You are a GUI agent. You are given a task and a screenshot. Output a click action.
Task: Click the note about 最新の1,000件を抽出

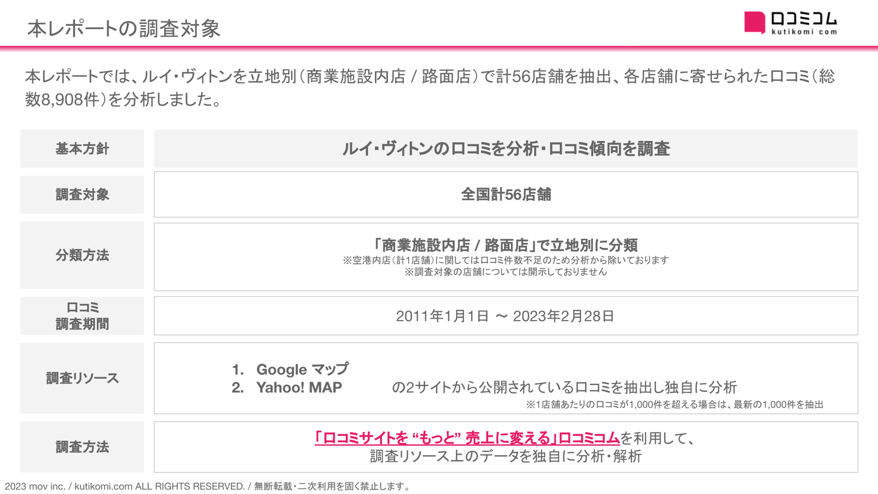click(x=674, y=405)
